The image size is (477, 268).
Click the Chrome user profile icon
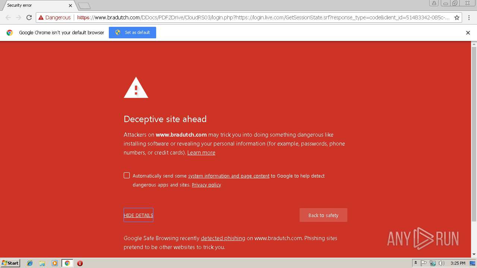pos(434,3)
